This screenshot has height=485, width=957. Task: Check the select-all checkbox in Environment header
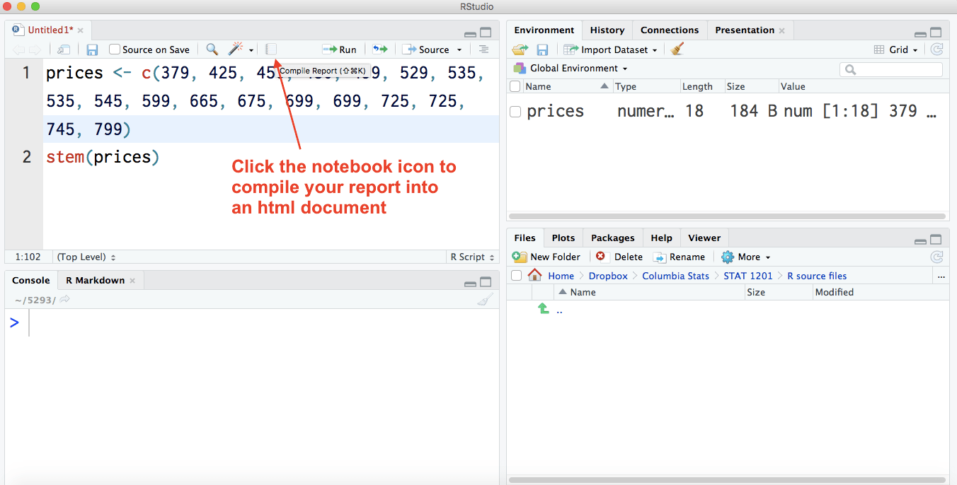pyautogui.click(x=515, y=86)
